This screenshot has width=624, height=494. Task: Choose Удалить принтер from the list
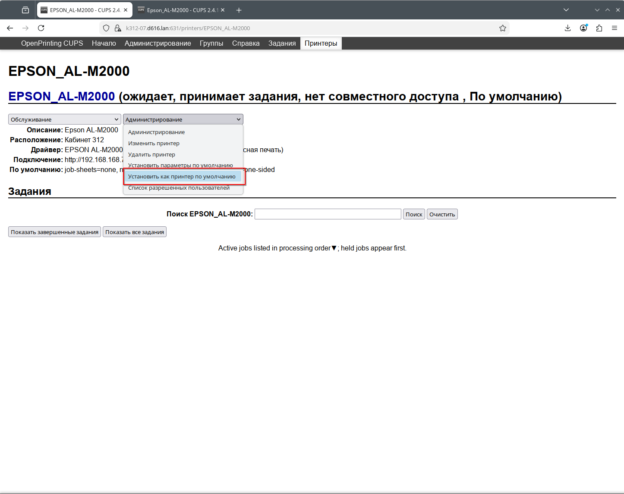click(x=151, y=154)
